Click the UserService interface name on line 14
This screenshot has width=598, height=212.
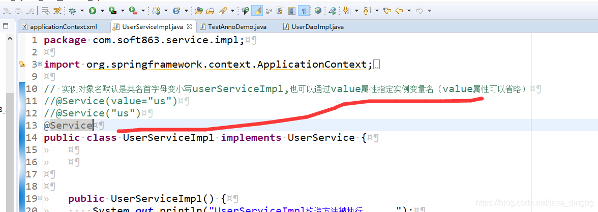click(x=321, y=138)
